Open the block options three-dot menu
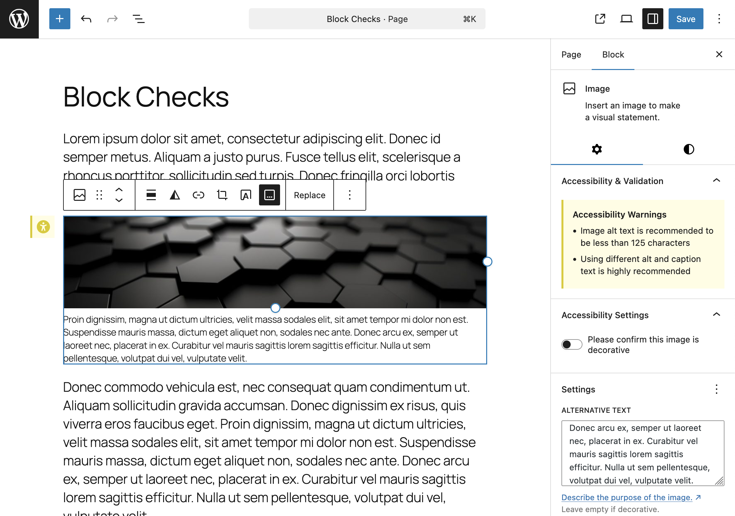 (x=349, y=195)
